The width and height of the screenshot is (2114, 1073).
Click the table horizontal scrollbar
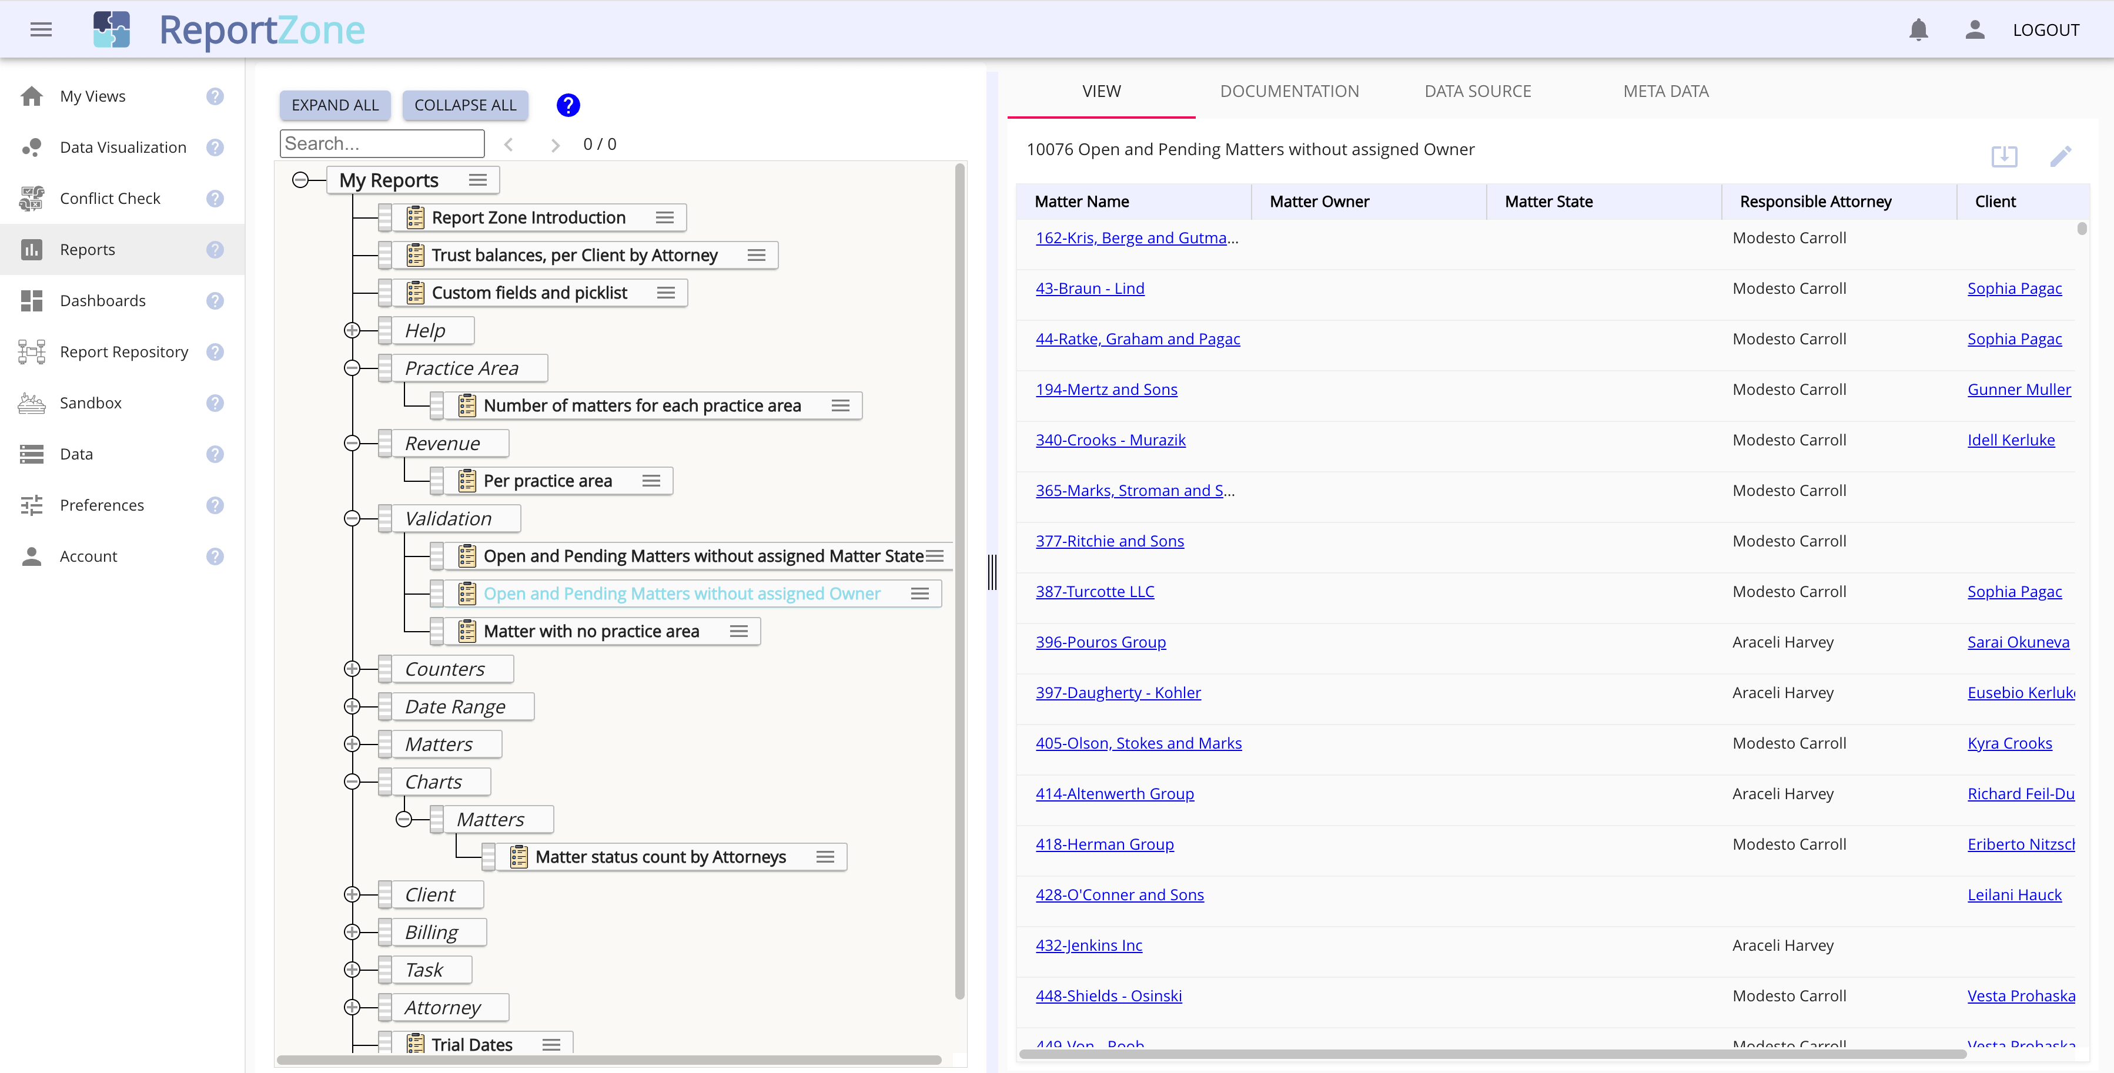(1492, 1053)
